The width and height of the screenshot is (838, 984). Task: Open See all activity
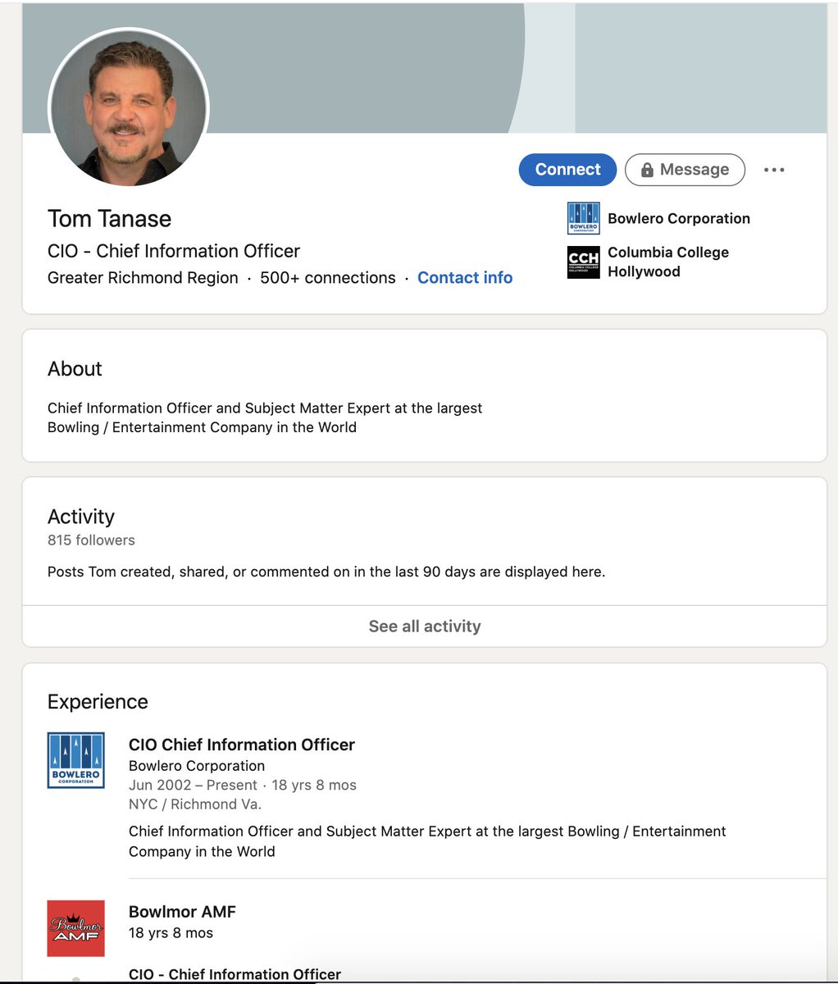[425, 626]
